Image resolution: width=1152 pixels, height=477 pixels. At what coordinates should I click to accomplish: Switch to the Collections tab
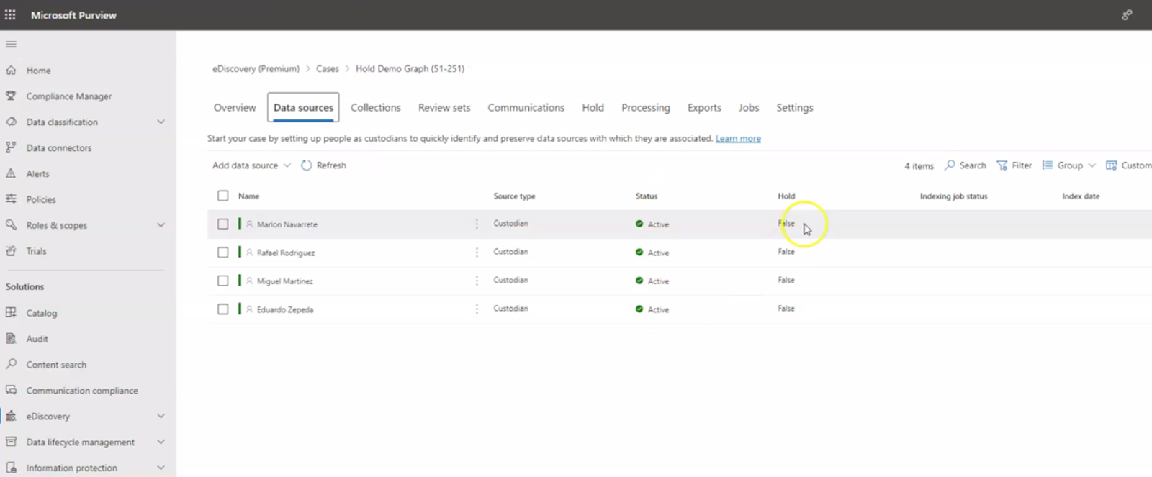coord(376,107)
